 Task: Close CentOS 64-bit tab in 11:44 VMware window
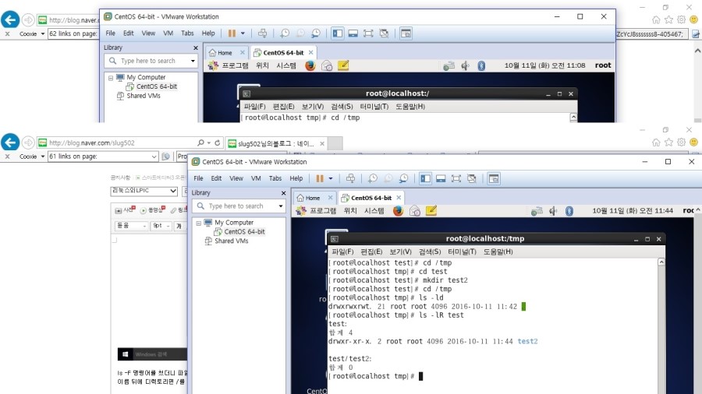(x=399, y=198)
